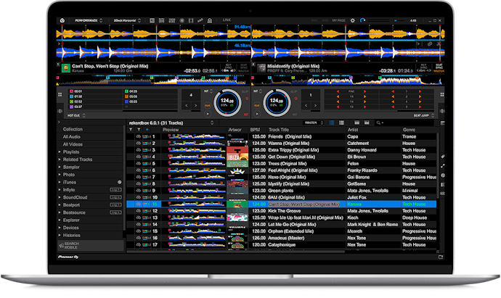501x298 pixels.
Task: Open the HOT CUE pad mode dropdown
Action: point(76,115)
